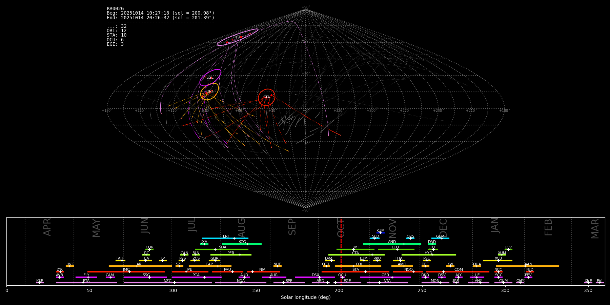
Task: Click the AND shower bar in timeline
Action: coord(392,244)
